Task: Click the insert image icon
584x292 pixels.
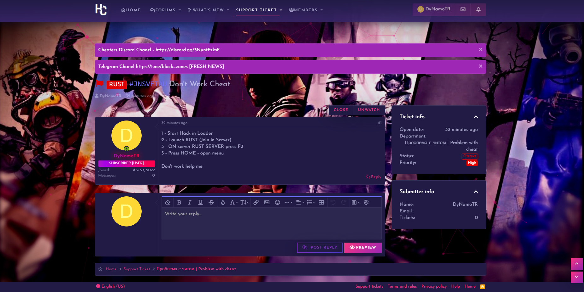Action: (x=267, y=202)
